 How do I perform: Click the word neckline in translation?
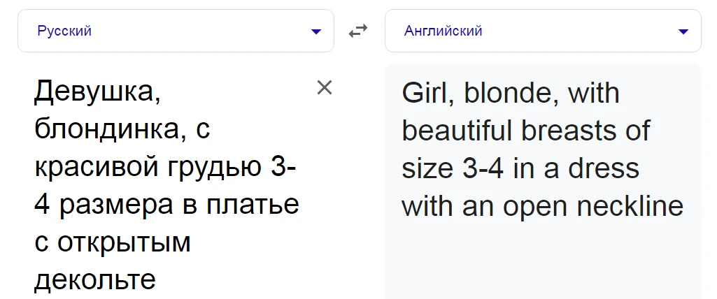630,205
